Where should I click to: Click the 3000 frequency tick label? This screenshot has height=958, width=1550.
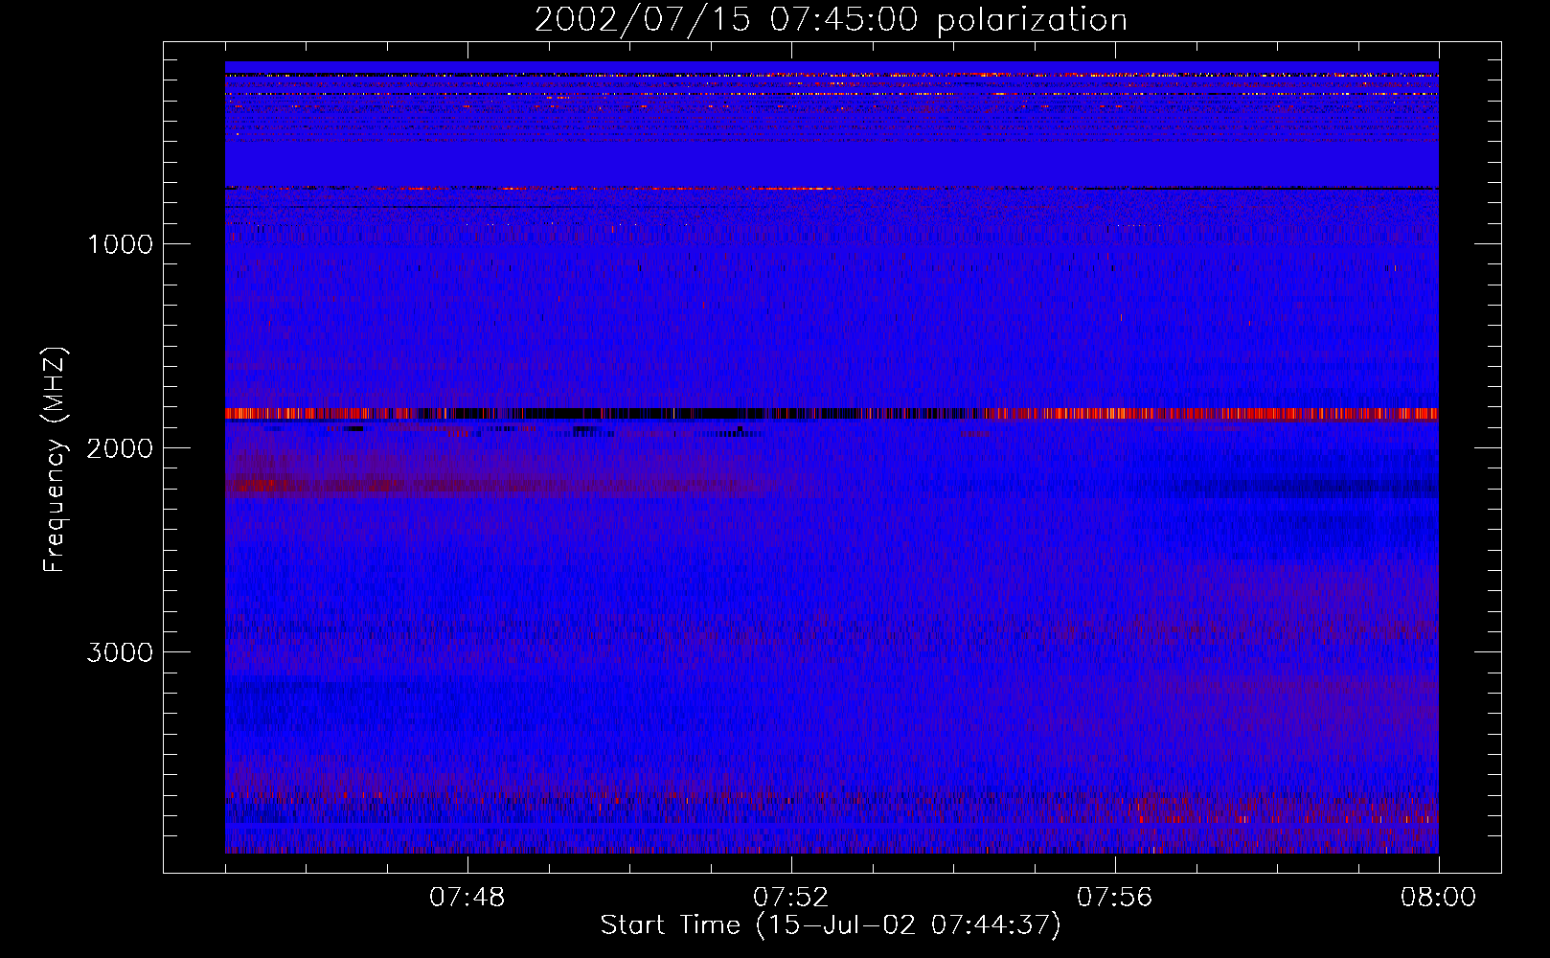[120, 652]
